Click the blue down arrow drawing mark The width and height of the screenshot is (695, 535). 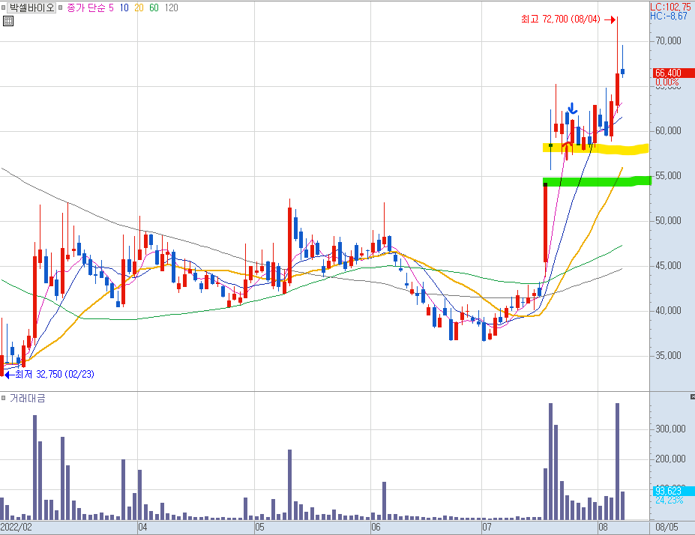573,108
